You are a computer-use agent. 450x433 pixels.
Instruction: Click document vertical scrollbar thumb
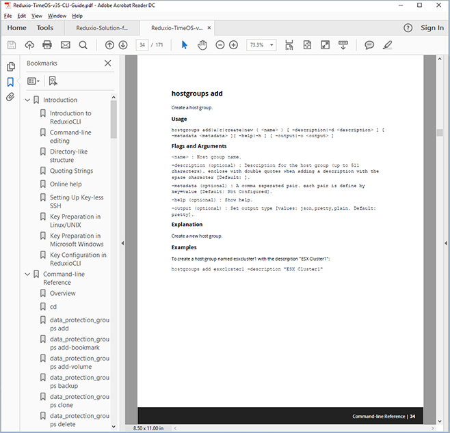click(440, 132)
